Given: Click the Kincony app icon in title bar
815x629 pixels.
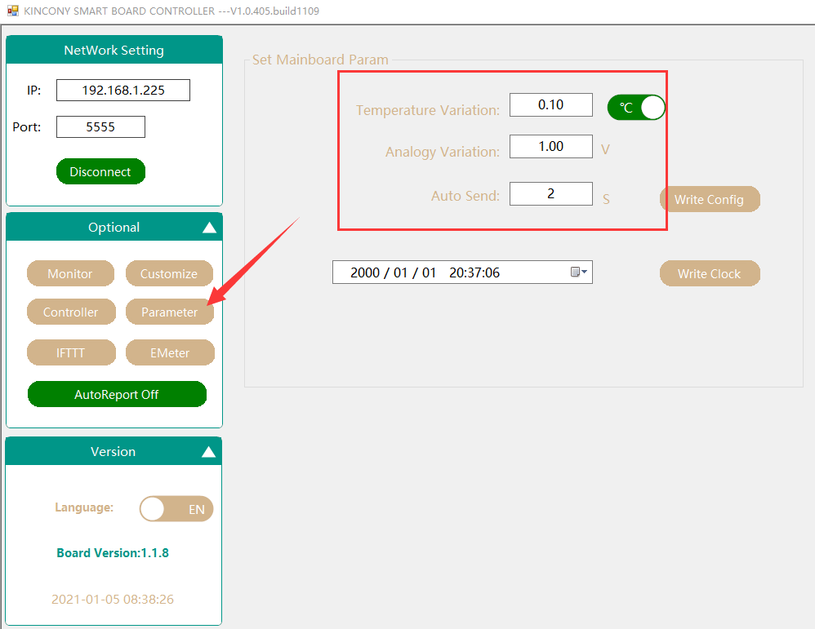Looking at the screenshot, I should 12,11.
